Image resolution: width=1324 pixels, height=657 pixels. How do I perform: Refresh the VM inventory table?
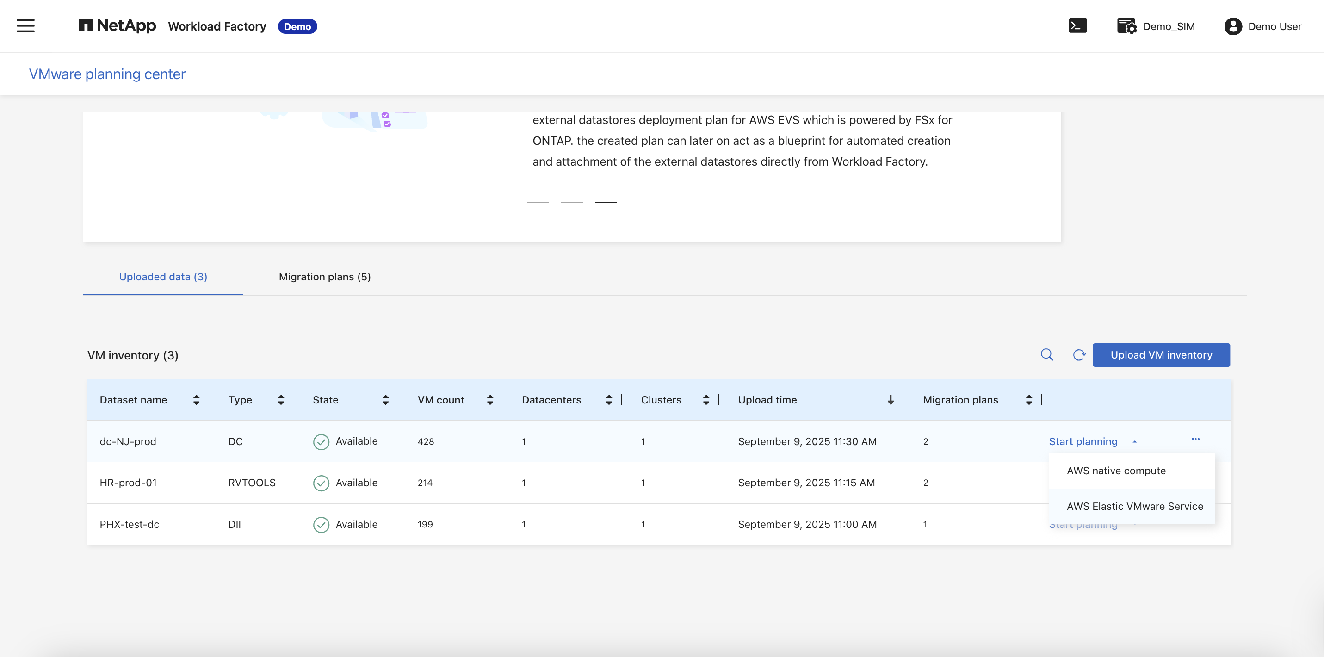(x=1079, y=355)
